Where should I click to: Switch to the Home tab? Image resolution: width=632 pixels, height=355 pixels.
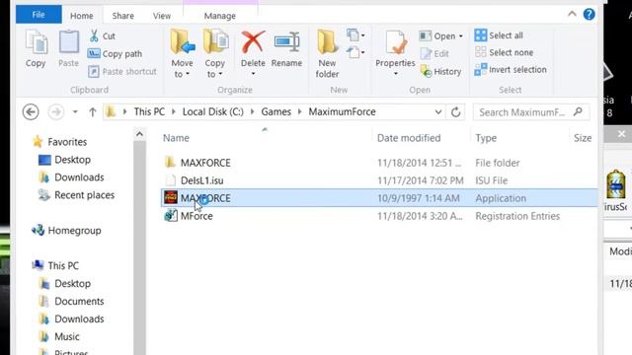[x=82, y=16]
